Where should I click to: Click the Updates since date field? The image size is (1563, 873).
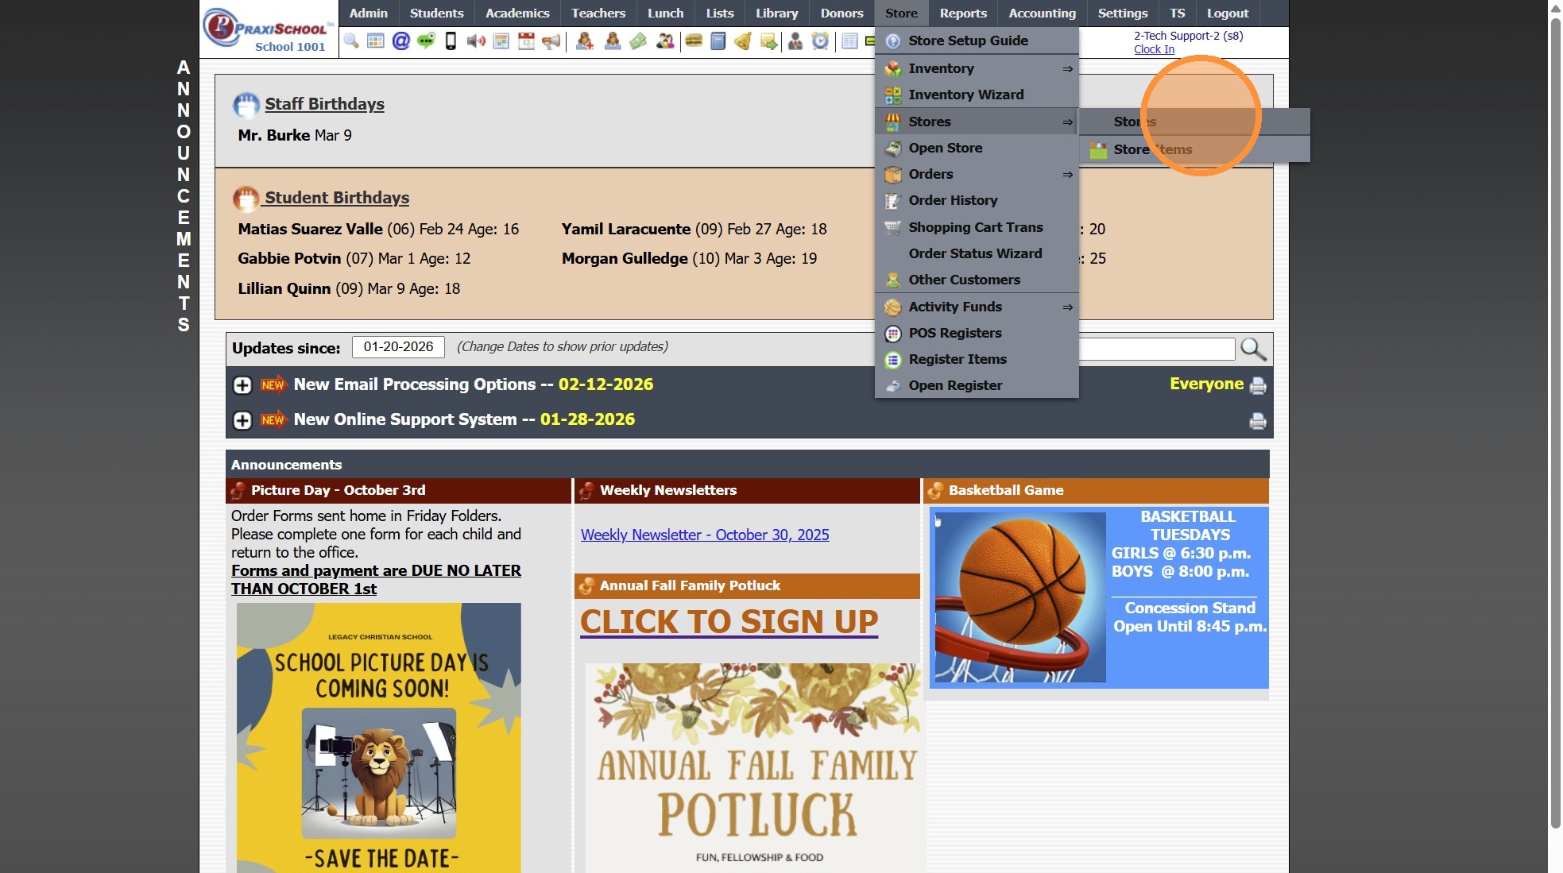pos(398,347)
